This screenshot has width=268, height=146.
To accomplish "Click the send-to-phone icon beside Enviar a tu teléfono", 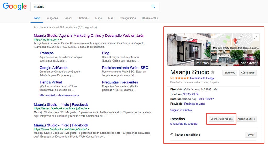I will [x=172, y=135].
